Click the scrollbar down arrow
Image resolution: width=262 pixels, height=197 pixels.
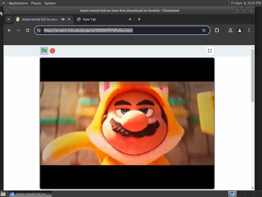pos(253,188)
